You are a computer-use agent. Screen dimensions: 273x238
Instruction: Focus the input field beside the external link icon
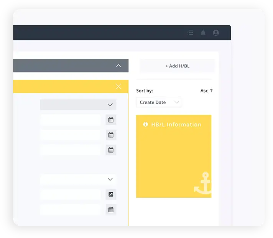pos(70,194)
